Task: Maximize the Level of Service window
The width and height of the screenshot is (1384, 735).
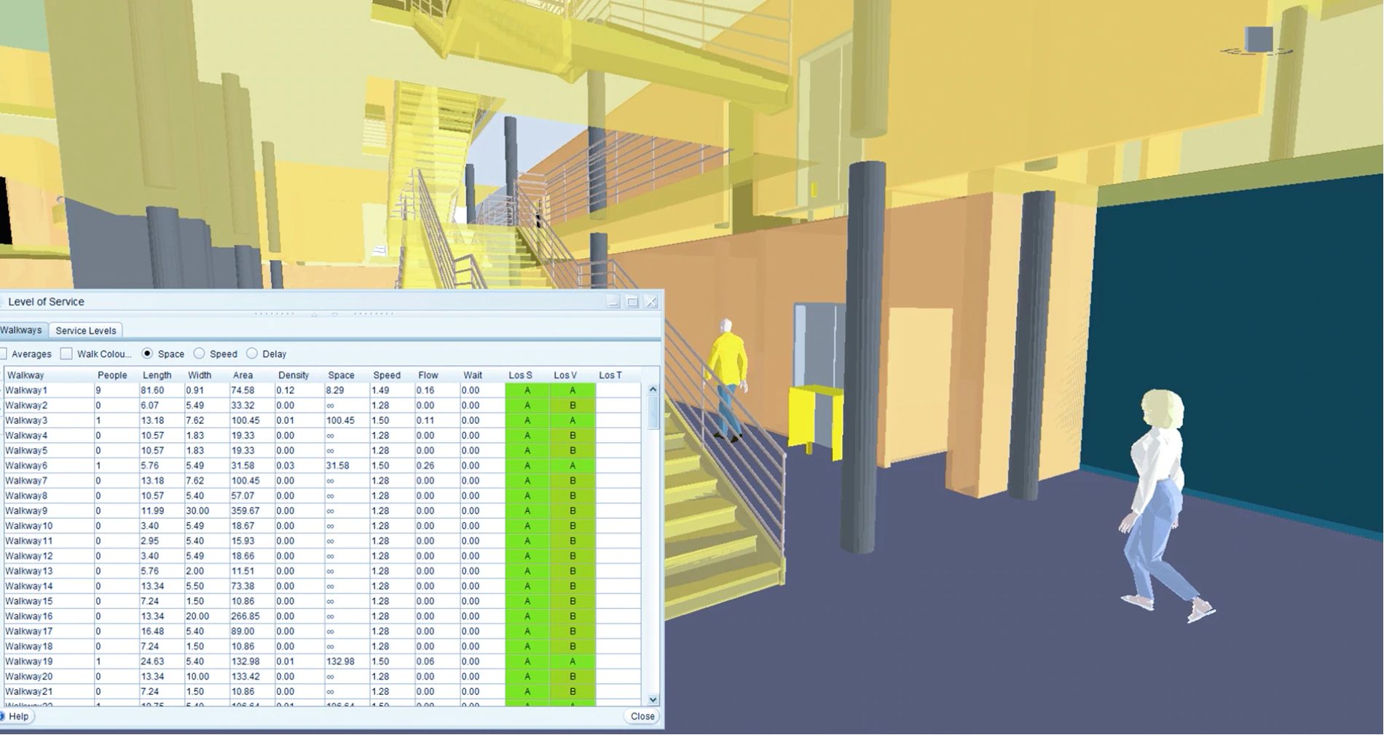Action: coord(632,302)
